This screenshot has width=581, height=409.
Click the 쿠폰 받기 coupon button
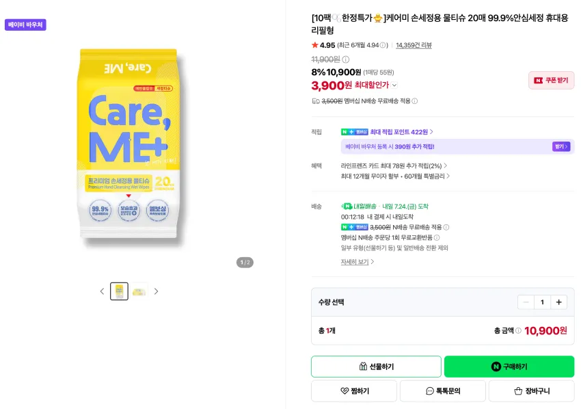552,80
